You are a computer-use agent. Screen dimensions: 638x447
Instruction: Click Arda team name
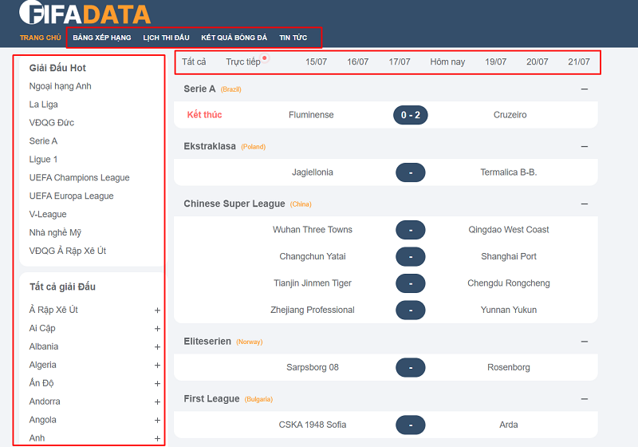[x=509, y=425]
